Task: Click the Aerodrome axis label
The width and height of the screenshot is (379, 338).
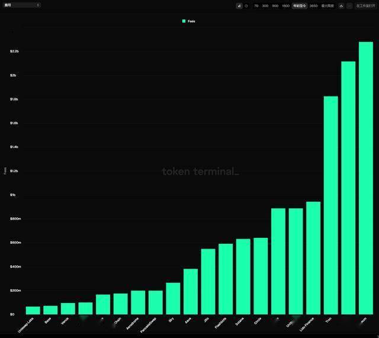Action: (133, 324)
